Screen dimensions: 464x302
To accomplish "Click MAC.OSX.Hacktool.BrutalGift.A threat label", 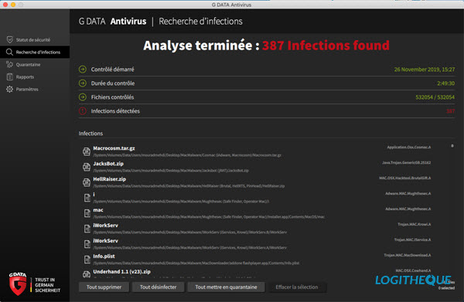I will pyautogui.click(x=404, y=178).
